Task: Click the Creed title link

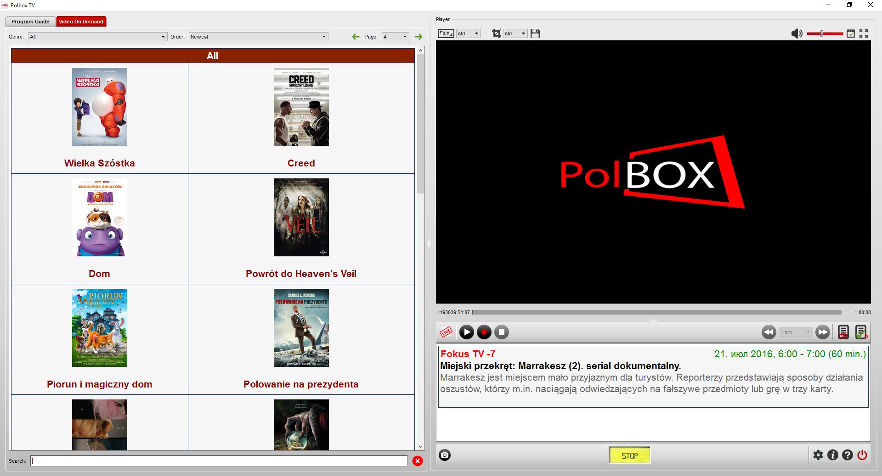Action: [x=301, y=163]
